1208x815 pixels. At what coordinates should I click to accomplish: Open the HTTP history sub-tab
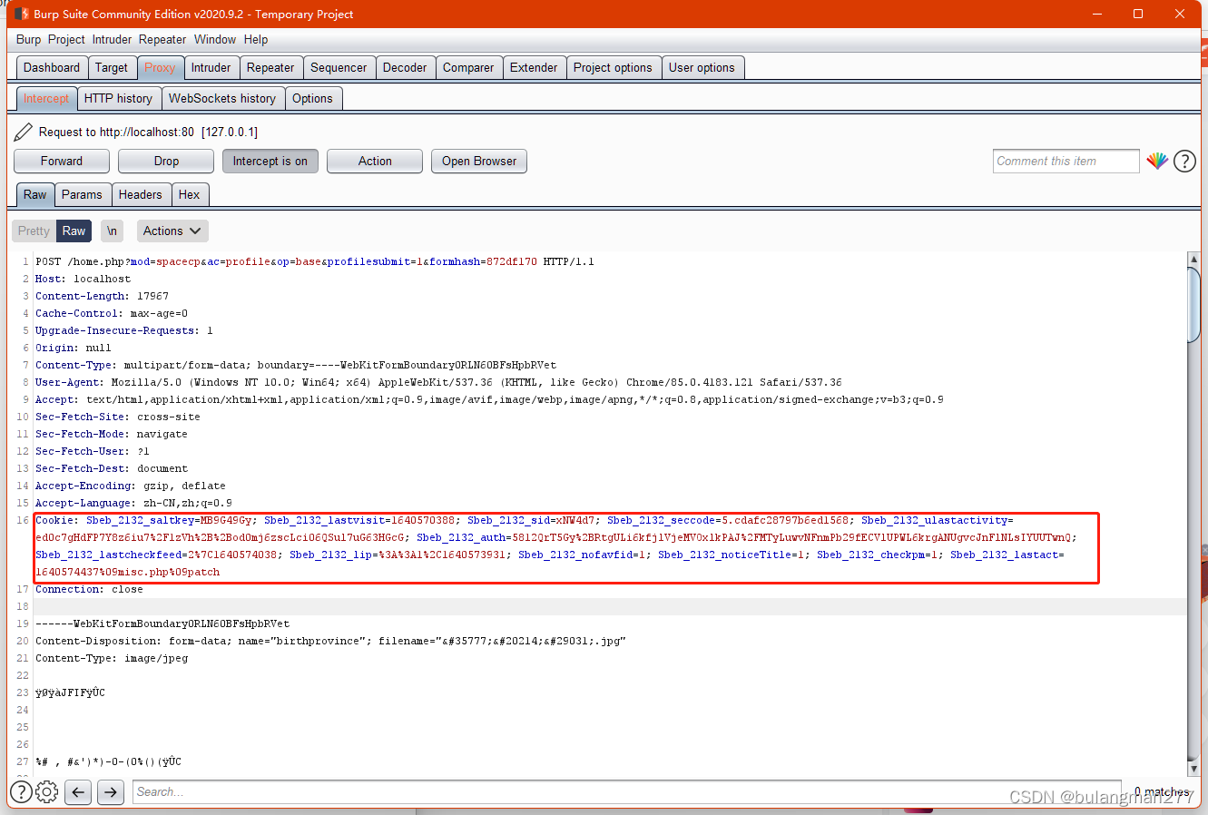[x=118, y=98]
